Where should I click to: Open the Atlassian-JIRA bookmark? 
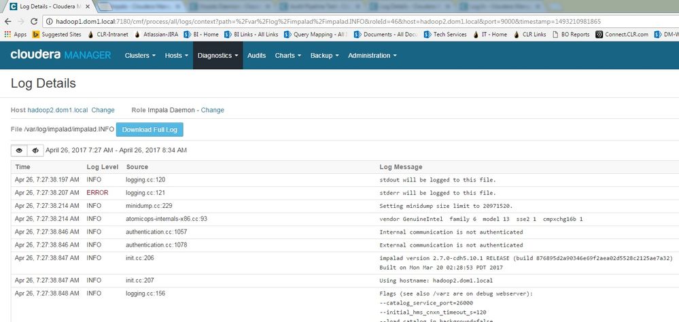(x=156, y=34)
